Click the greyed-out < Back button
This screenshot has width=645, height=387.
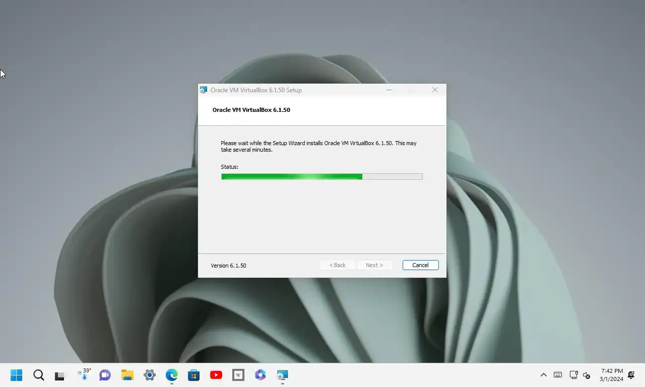point(338,265)
